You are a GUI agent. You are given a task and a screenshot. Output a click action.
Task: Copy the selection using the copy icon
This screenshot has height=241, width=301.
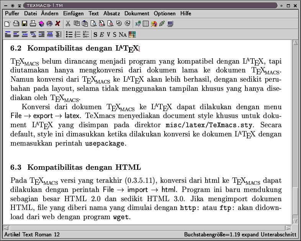[x=77, y=24]
